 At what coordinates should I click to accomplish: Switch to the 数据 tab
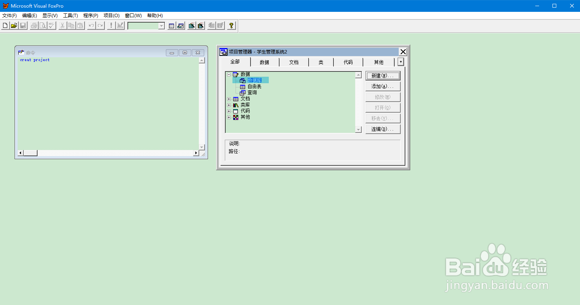(265, 62)
